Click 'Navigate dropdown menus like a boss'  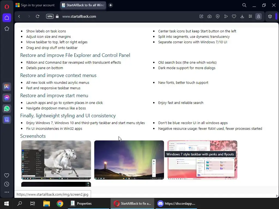(x=56, y=108)
